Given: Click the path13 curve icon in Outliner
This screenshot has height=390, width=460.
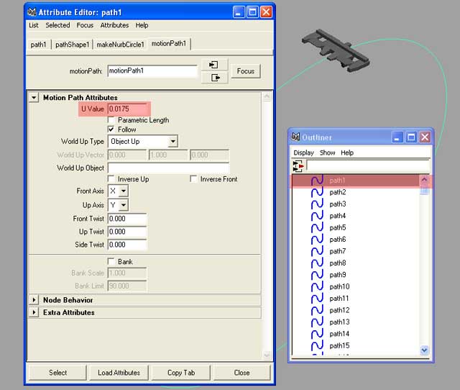Looking at the screenshot, I should click(317, 322).
